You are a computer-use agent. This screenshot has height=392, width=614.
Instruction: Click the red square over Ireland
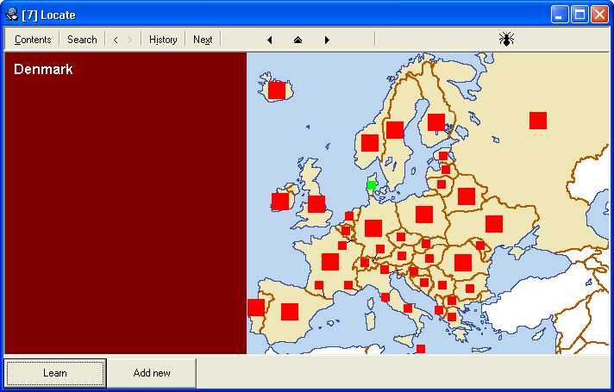point(280,202)
